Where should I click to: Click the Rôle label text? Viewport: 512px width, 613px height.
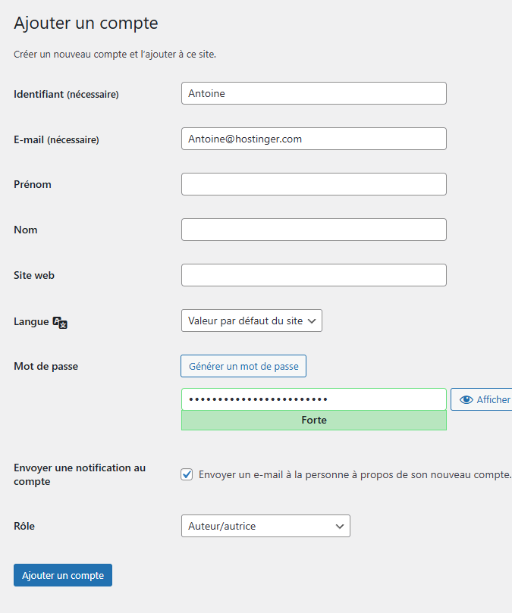pyautogui.click(x=24, y=526)
